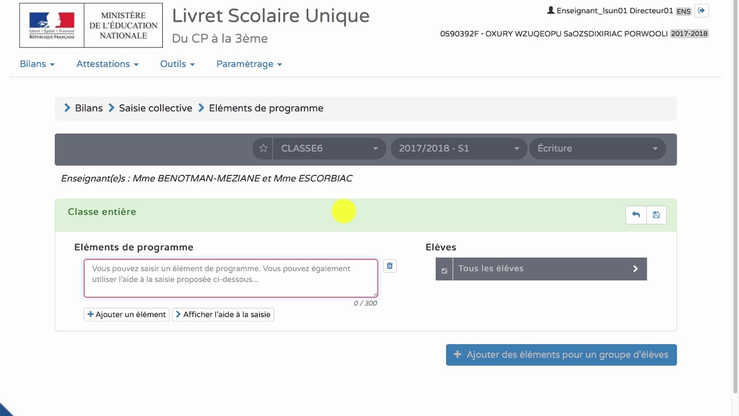Expand Afficher l'aide à la saisie

tap(223, 314)
